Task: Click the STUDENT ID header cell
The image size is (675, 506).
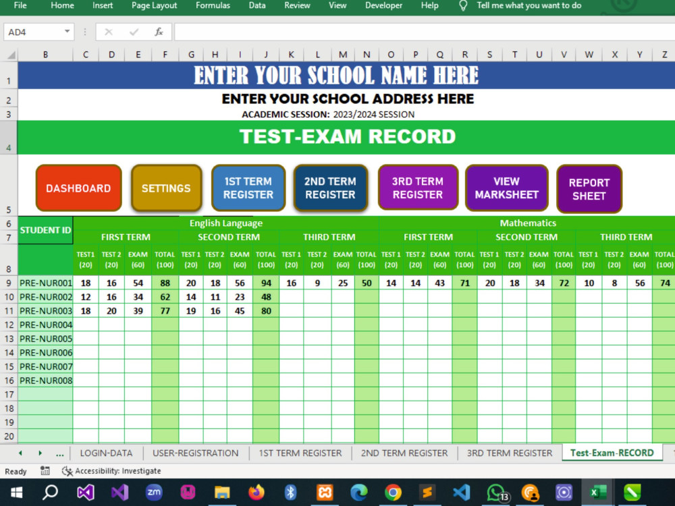Action: click(45, 230)
